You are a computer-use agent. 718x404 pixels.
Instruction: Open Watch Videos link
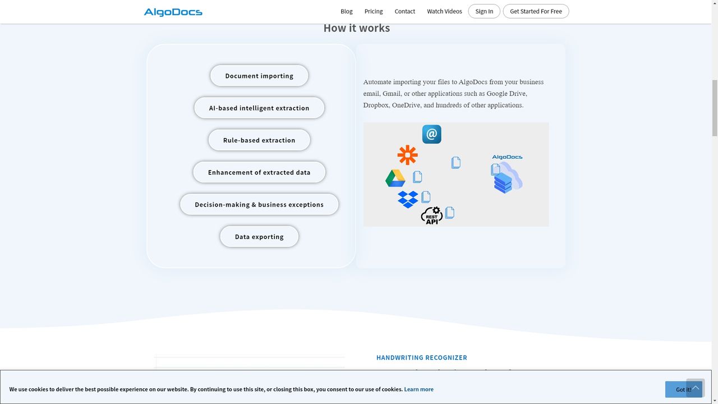coord(444,11)
